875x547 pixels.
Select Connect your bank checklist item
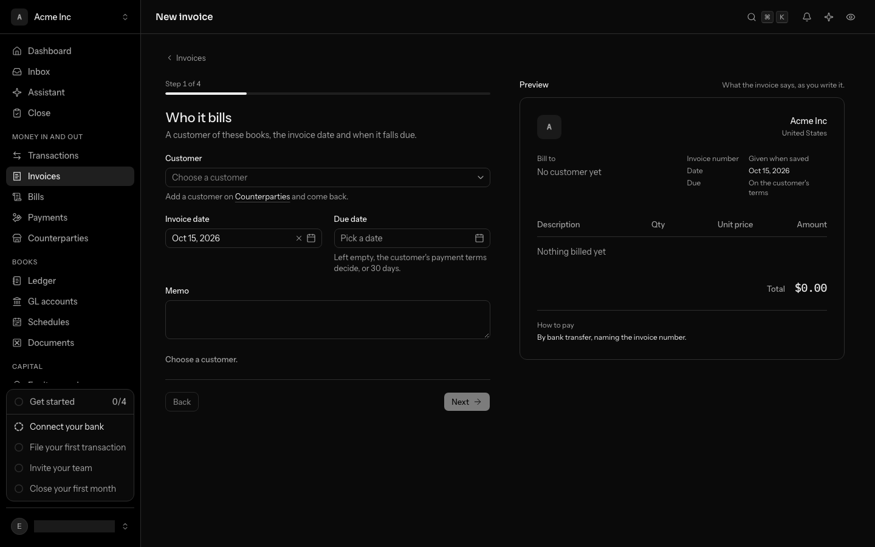pyautogui.click(x=70, y=427)
